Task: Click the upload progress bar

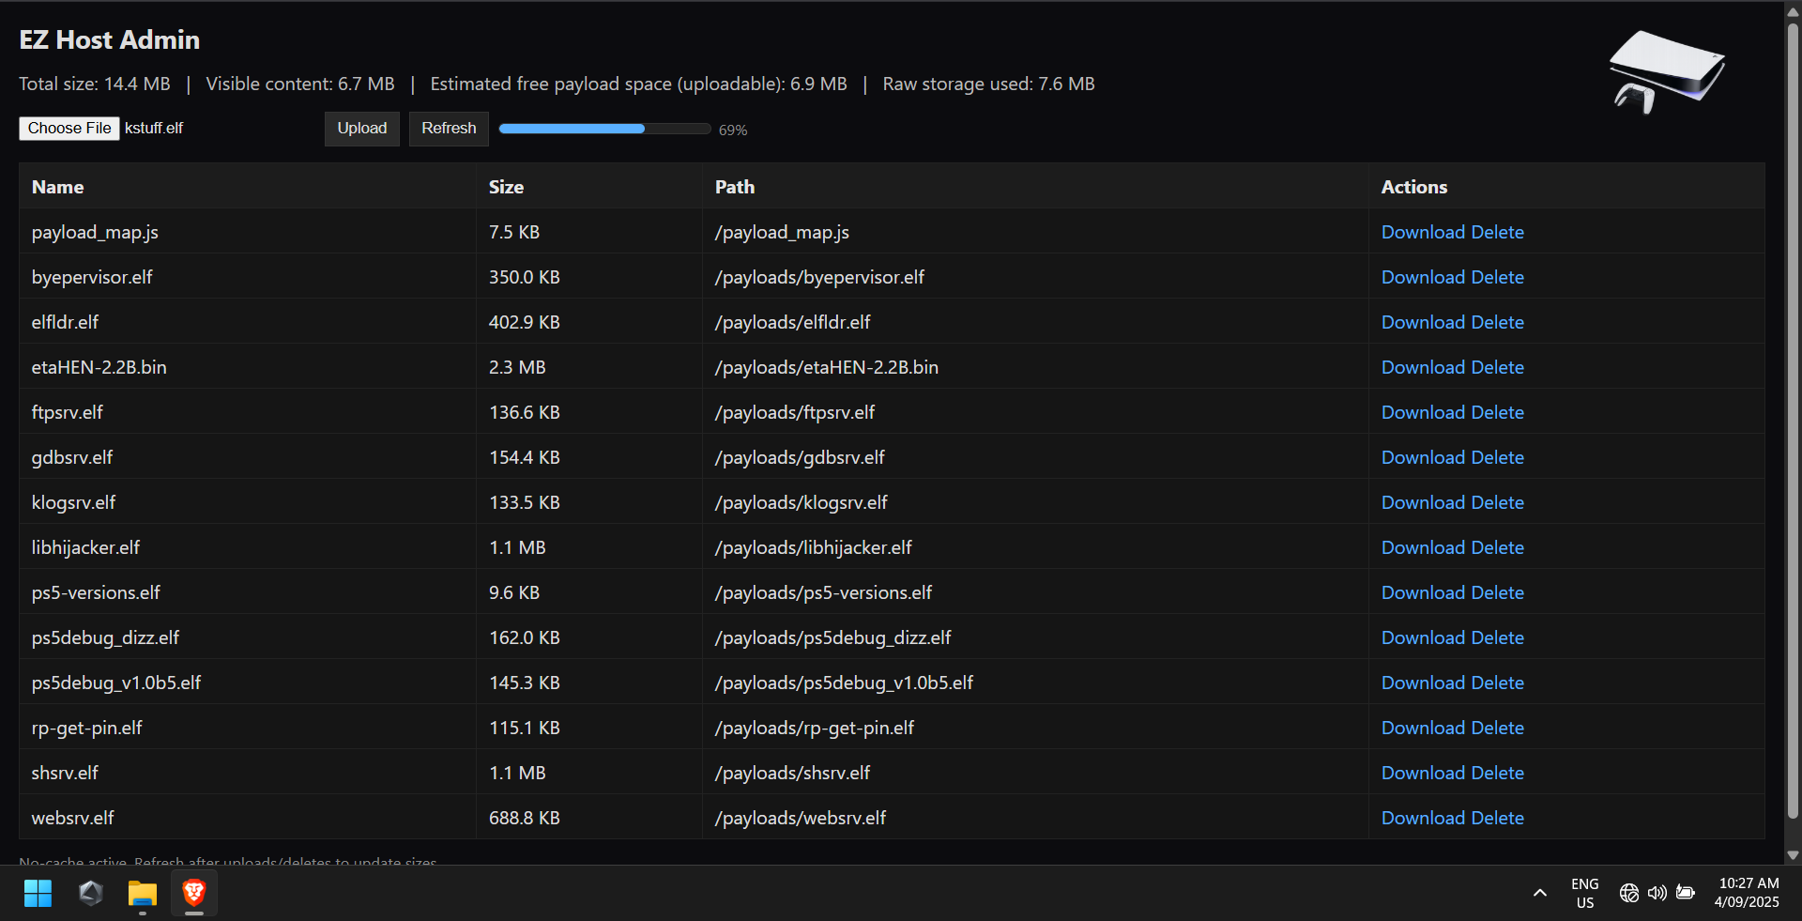Action: tap(604, 129)
